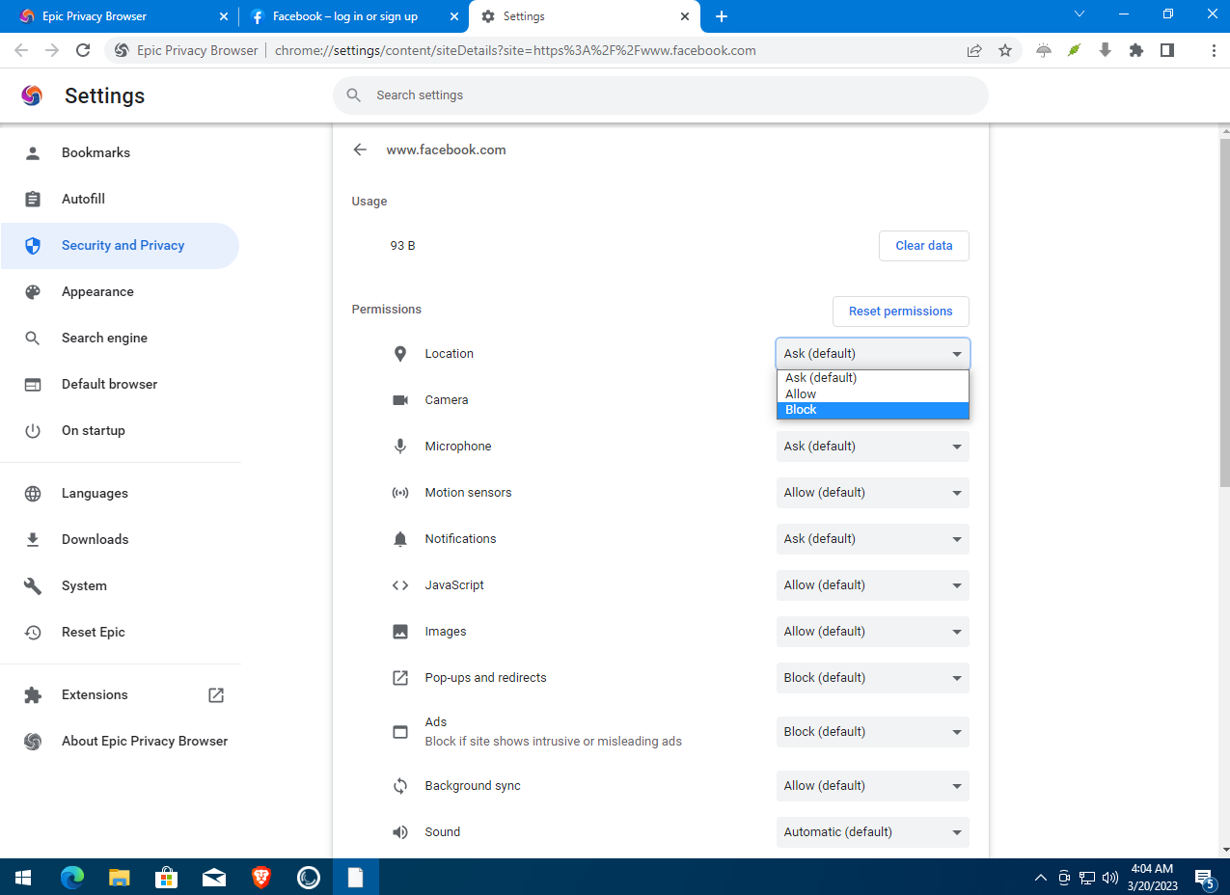Open the Ads permission dropdown

point(873,732)
